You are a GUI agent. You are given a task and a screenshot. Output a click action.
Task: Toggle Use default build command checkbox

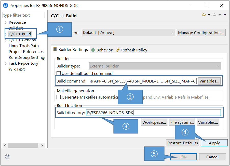click(59, 73)
